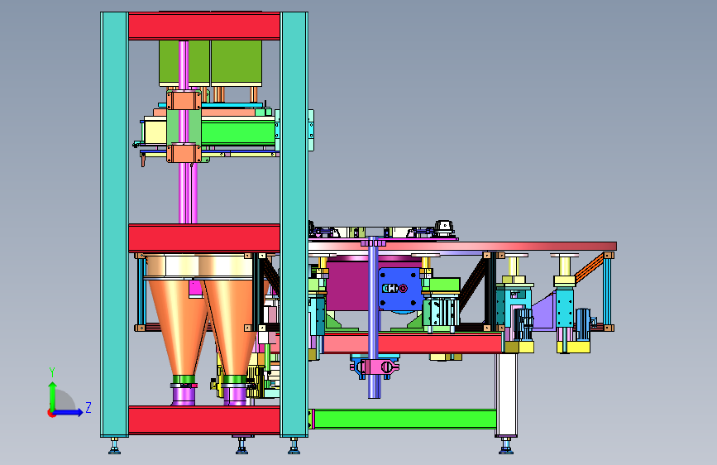717x465 pixels.
Task: Select the middle red crossbeam of the frame
Action: click(x=204, y=238)
